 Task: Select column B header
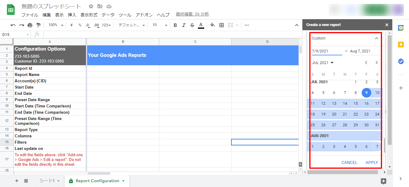pos(123,42)
